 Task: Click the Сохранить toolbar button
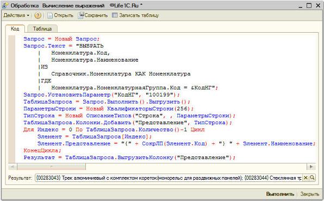click(x=93, y=15)
